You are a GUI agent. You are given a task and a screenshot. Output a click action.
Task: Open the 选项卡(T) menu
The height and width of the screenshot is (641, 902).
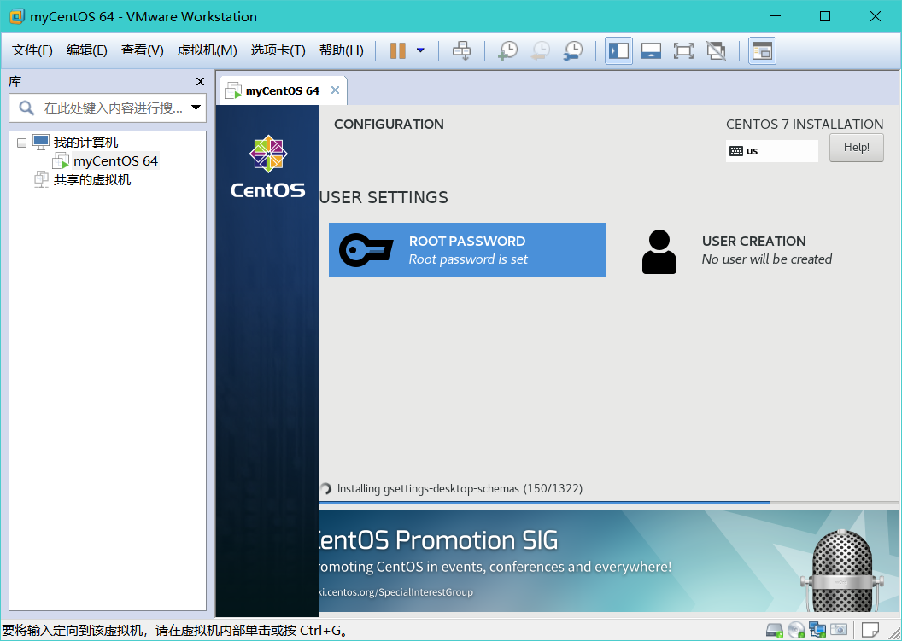[x=278, y=50]
